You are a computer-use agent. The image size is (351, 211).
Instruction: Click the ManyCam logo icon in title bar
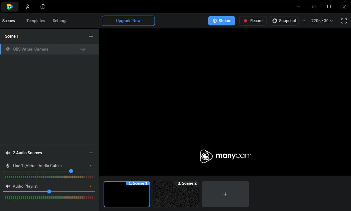[x=10, y=7]
